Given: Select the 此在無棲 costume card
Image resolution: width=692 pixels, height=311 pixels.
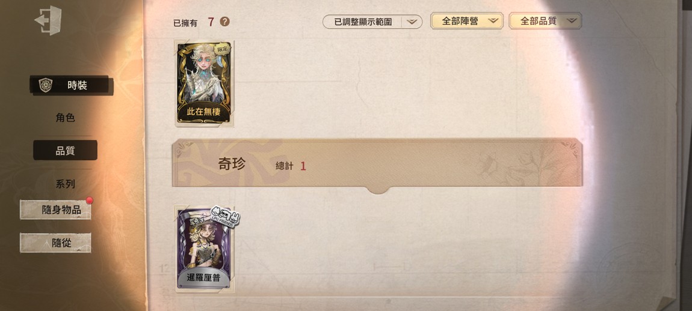Looking at the screenshot, I should click(x=205, y=83).
